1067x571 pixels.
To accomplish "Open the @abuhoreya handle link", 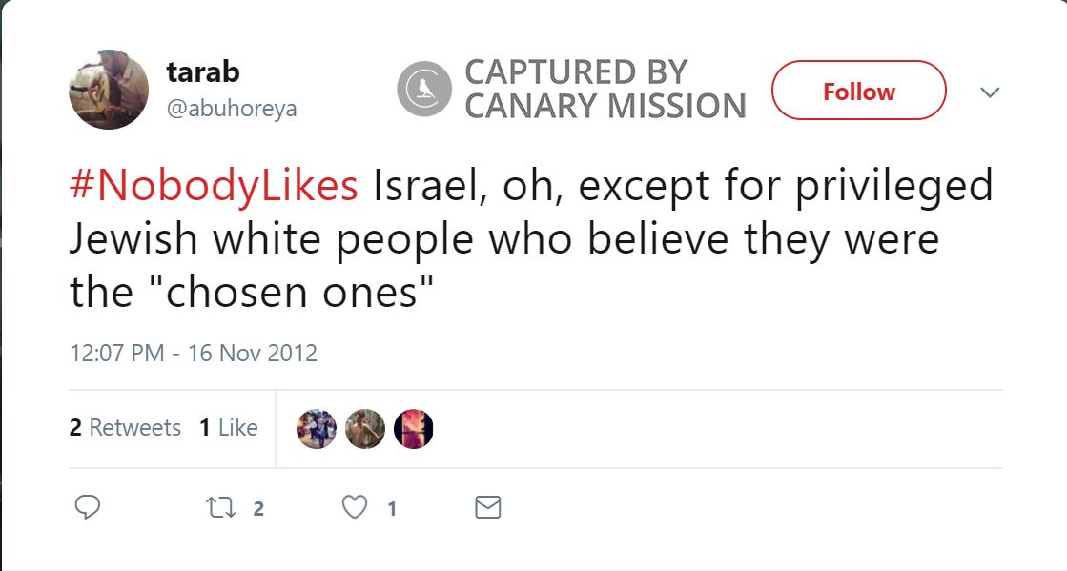I will 232,109.
